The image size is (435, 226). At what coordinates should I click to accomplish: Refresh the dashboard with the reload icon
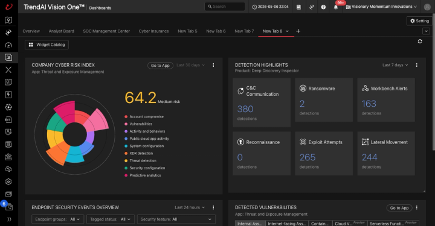tap(420, 41)
